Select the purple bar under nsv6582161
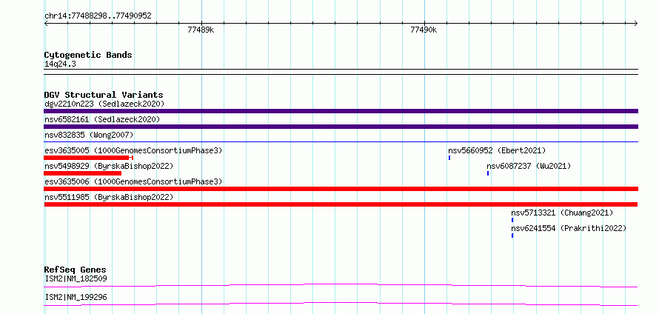 click(x=341, y=127)
